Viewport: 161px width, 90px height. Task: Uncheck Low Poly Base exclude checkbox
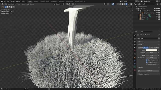click(155, 11)
